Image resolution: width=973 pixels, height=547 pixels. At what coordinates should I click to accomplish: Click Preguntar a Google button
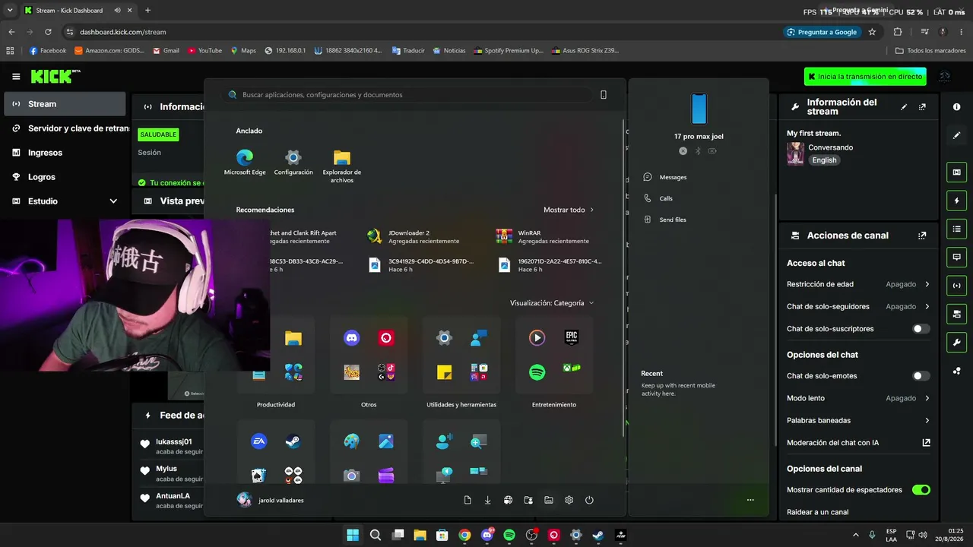[822, 32]
